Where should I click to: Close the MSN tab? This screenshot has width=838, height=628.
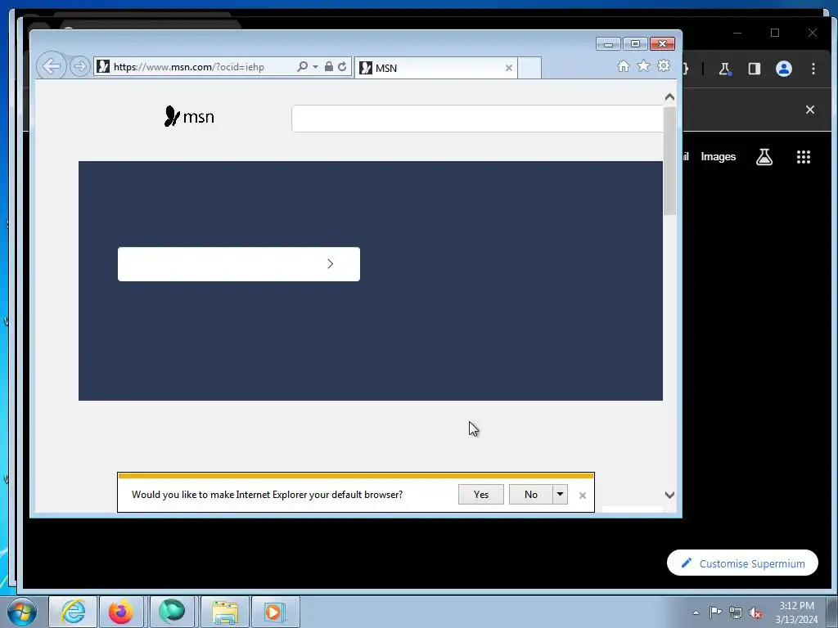[509, 68]
